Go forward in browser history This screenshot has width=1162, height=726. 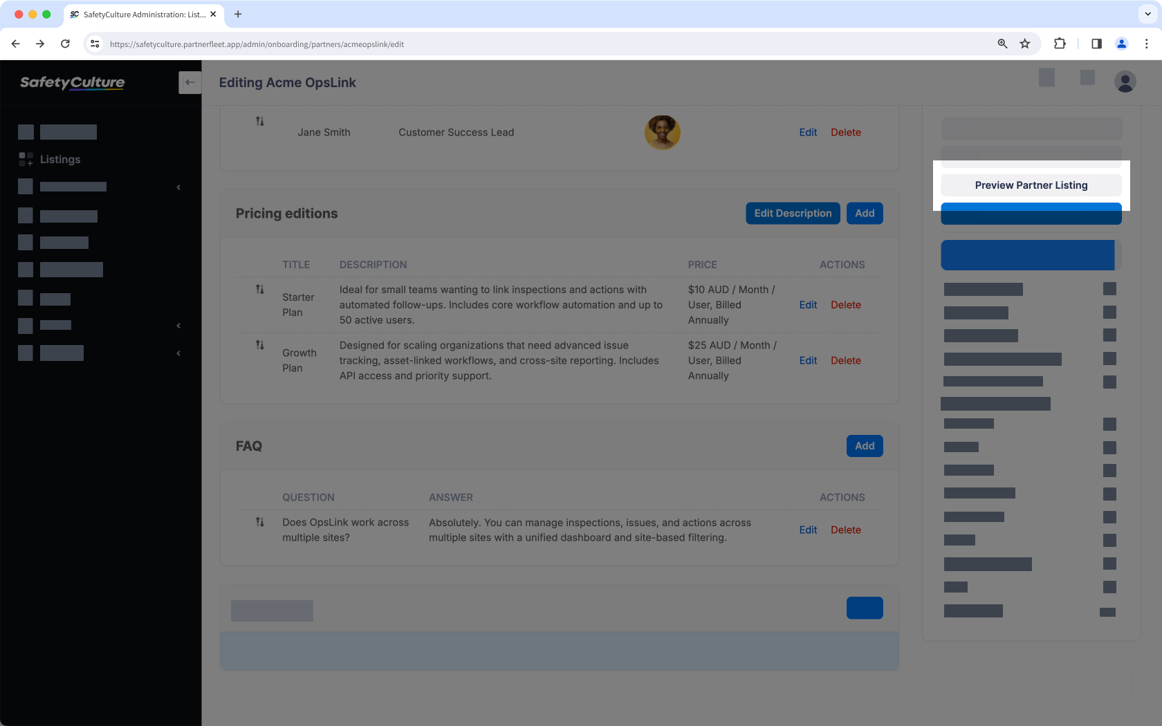[40, 44]
